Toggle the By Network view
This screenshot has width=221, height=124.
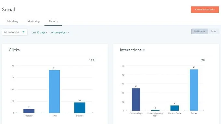pos(200,31)
